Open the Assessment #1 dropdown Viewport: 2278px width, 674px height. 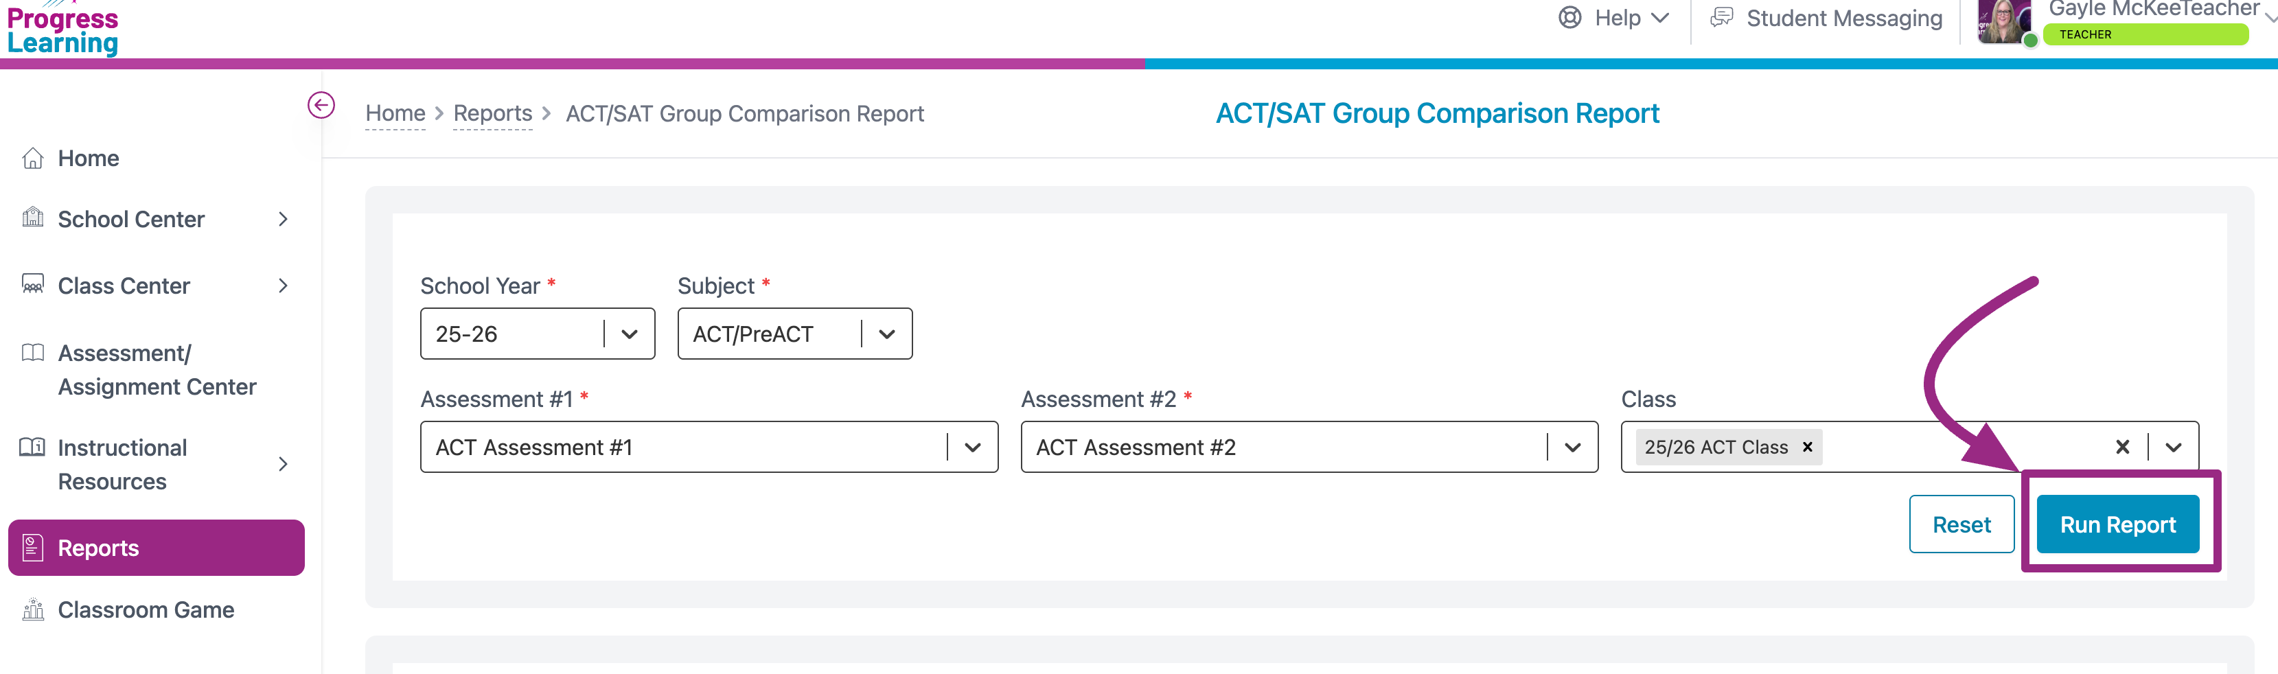click(x=972, y=447)
